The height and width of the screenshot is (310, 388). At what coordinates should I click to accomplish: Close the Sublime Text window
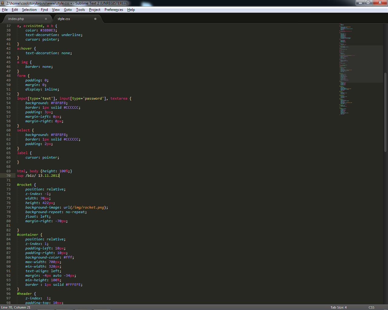pos(380,3)
